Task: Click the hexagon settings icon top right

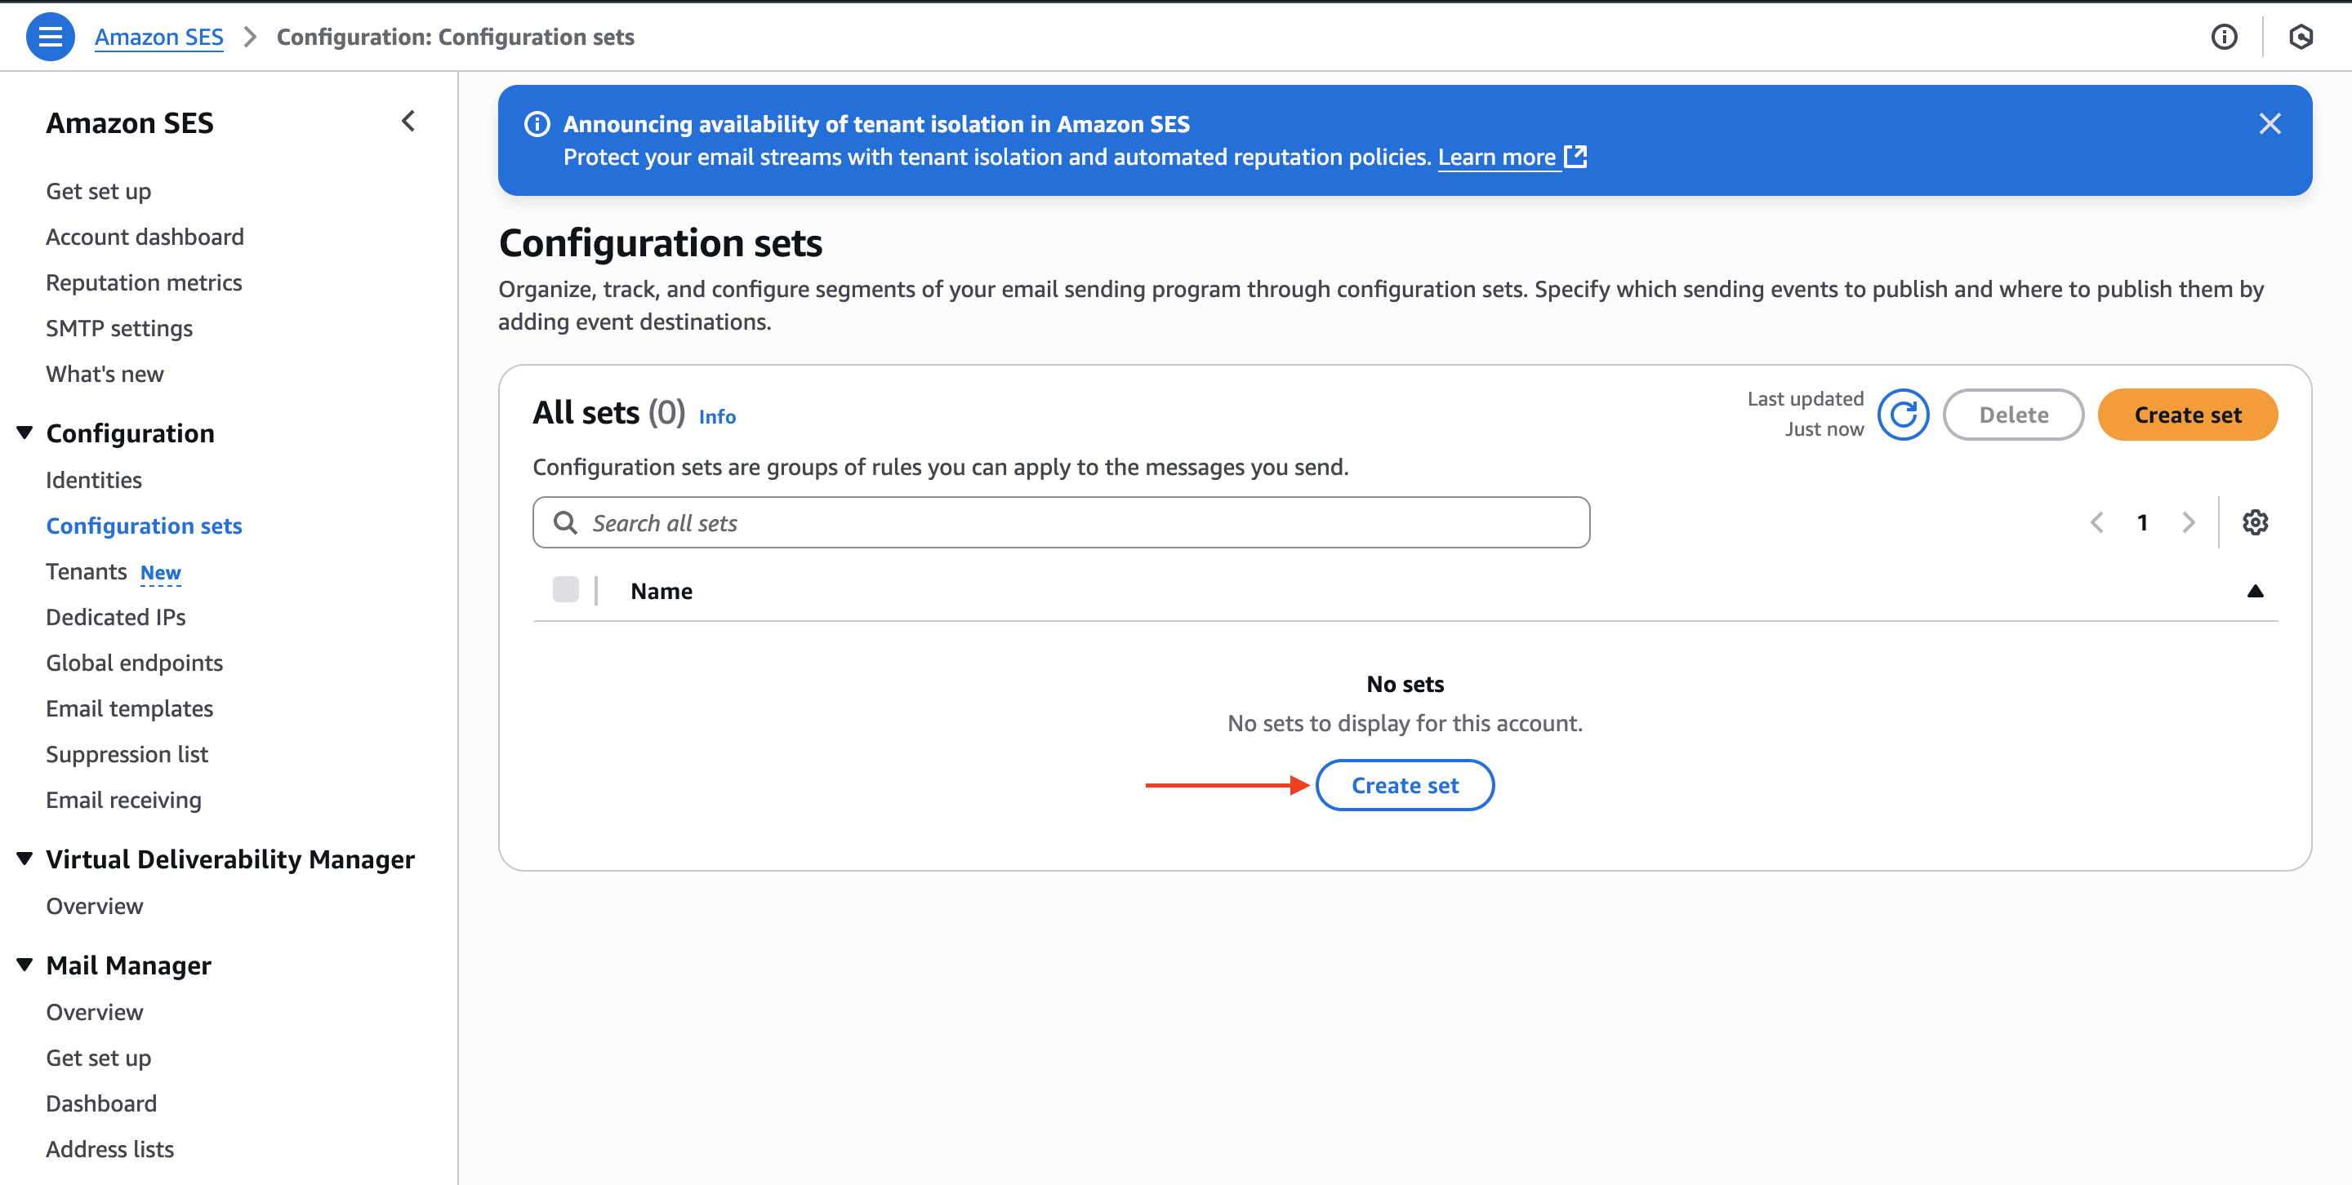Action: 2300,37
